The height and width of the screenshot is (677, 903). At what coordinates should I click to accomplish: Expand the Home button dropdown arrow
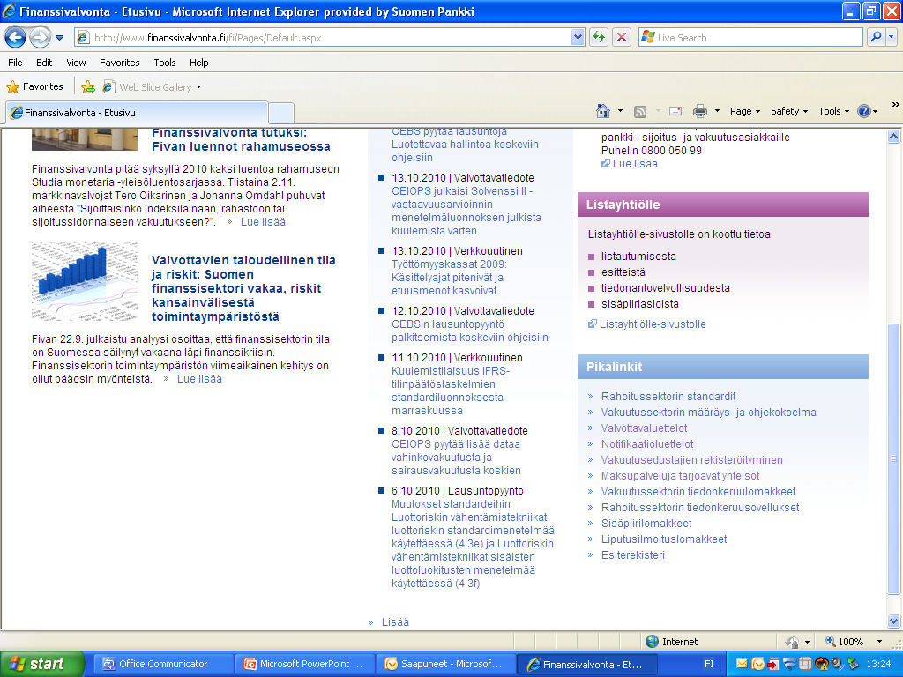click(x=620, y=111)
